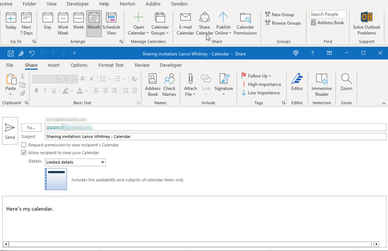Click the To... button
This screenshot has width=388, height=251.
[31, 127]
